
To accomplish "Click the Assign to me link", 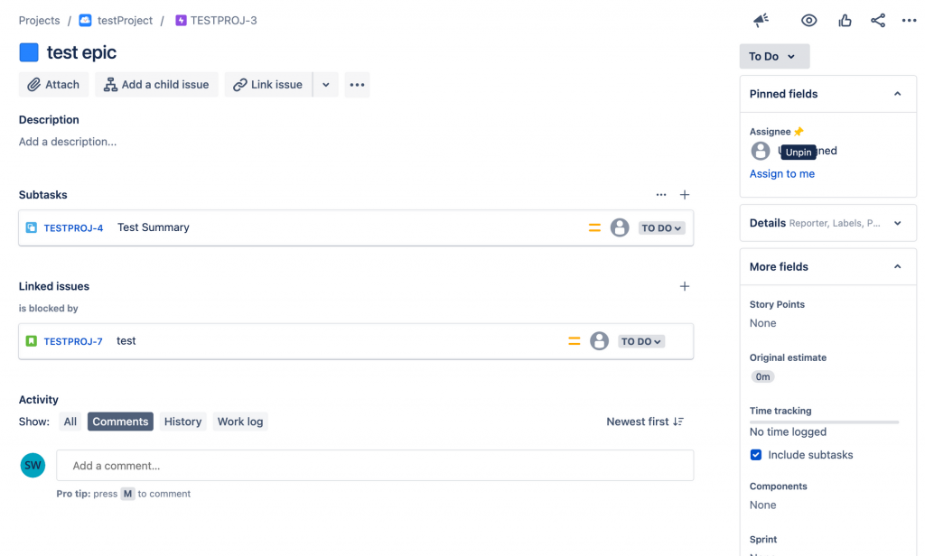I will (781, 174).
